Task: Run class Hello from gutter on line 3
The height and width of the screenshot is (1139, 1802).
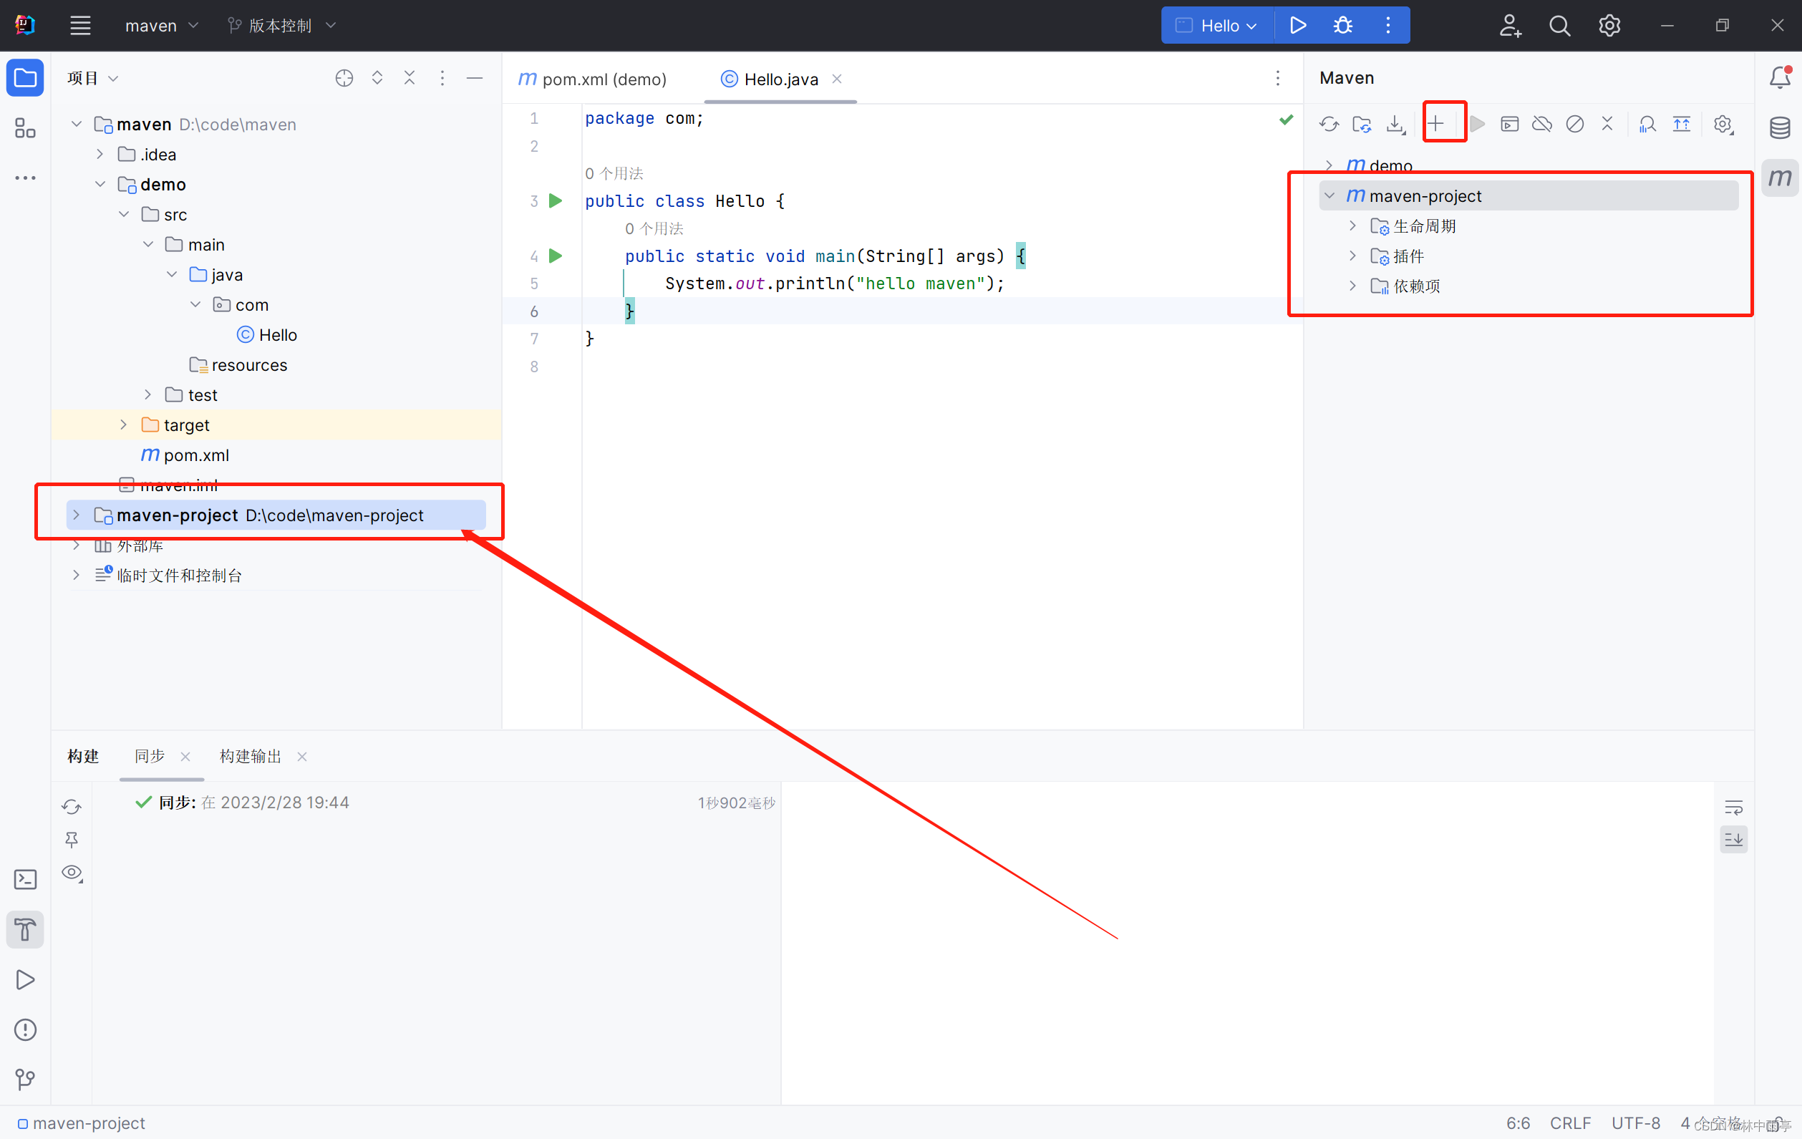Action: pyautogui.click(x=556, y=200)
